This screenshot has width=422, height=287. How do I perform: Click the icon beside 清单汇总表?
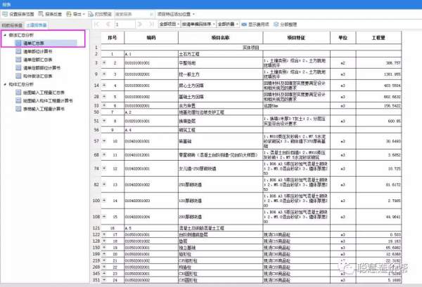(x=18, y=43)
